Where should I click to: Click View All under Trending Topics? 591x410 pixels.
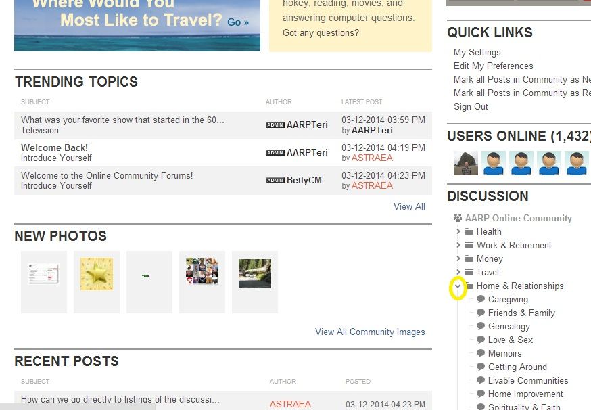point(409,206)
